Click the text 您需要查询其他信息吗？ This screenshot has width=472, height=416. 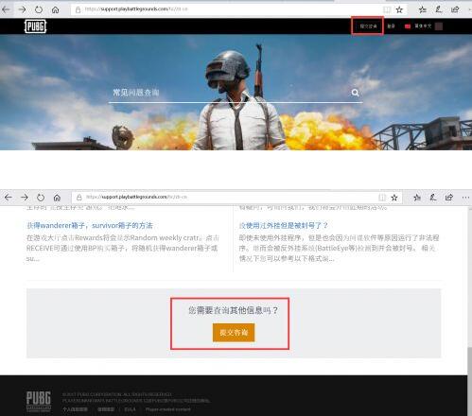pos(233,310)
